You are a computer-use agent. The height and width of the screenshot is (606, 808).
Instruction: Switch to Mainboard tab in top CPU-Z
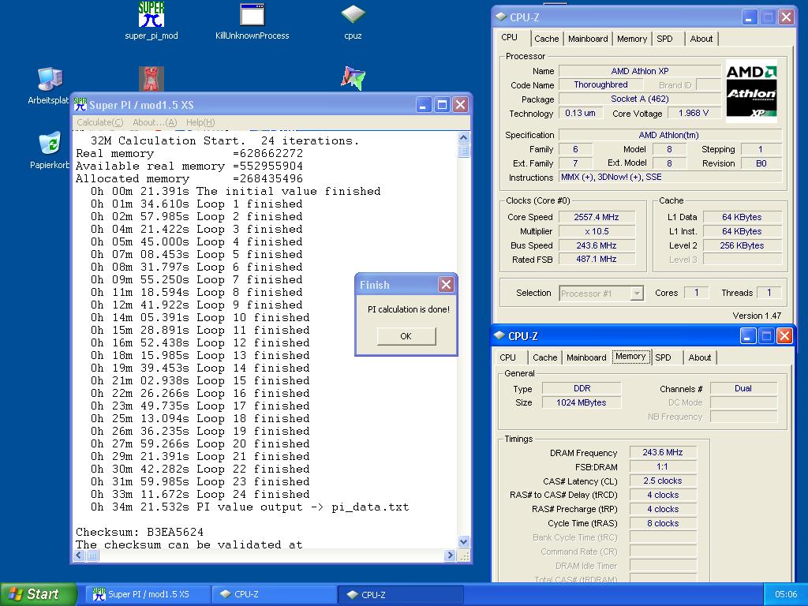tap(588, 39)
